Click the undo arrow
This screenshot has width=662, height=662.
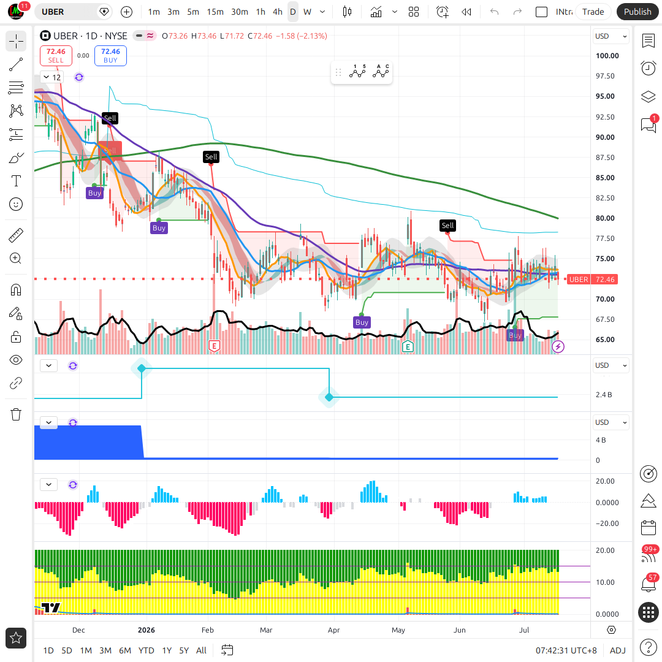click(x=495, y=12)
